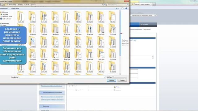Select the 08.04.2016 folder
Viewport: 198px width, 111px height.
pos(90,29)
